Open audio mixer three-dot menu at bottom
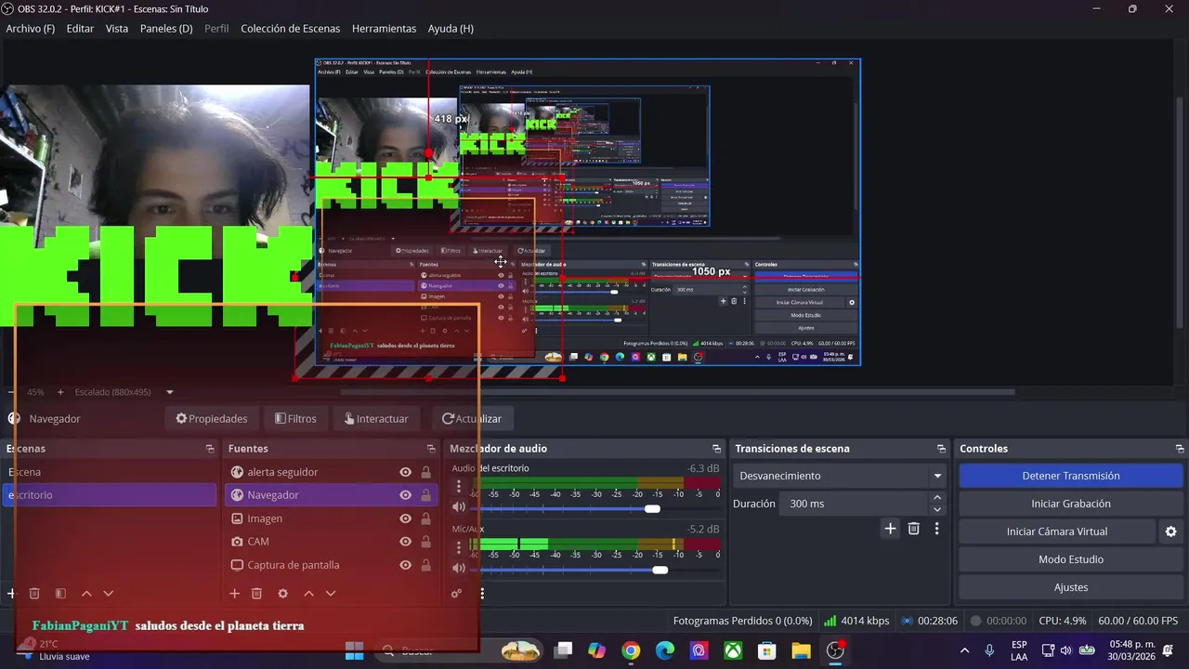1189x669 pixels. 481,593
